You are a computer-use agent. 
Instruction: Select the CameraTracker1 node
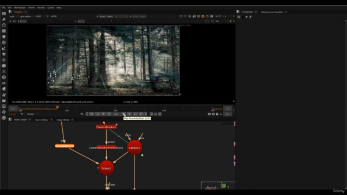[106, 127]
